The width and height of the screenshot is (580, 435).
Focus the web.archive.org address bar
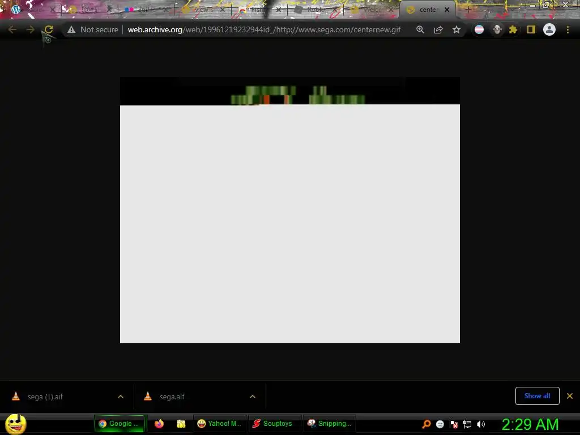(264, 29)
